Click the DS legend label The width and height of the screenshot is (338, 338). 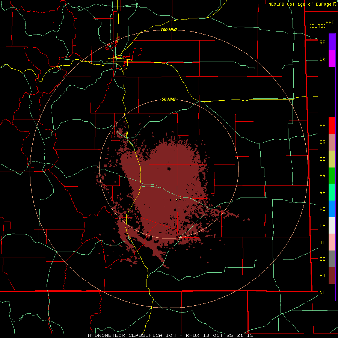pos(322,226)
